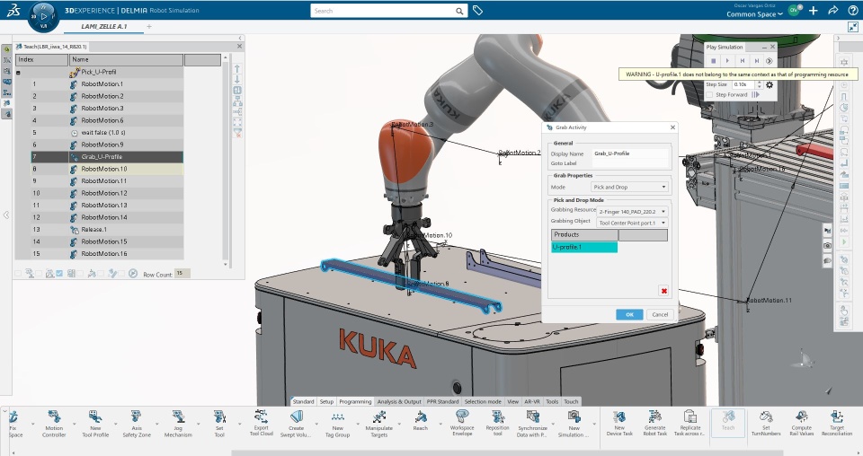Switch to the Analysis & Output tab
The image size is (863, 456).
(399, 401)
